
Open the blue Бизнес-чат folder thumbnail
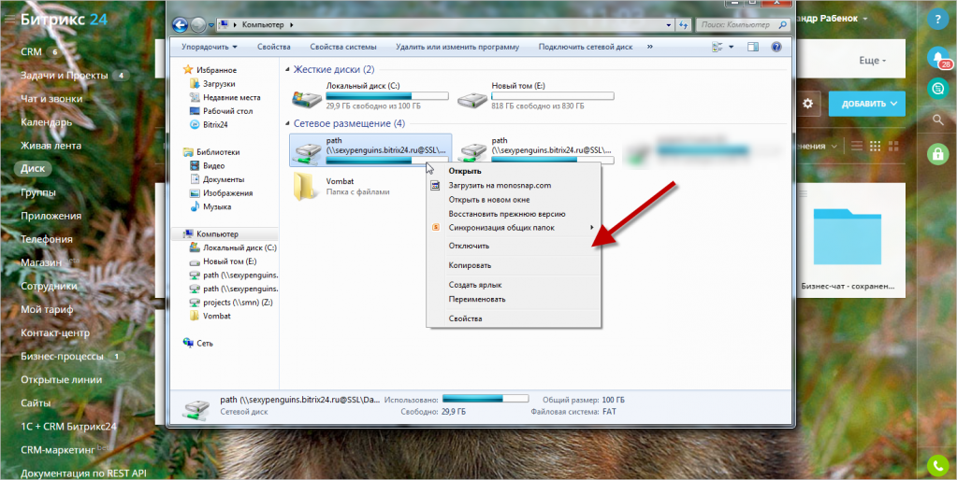848,236
